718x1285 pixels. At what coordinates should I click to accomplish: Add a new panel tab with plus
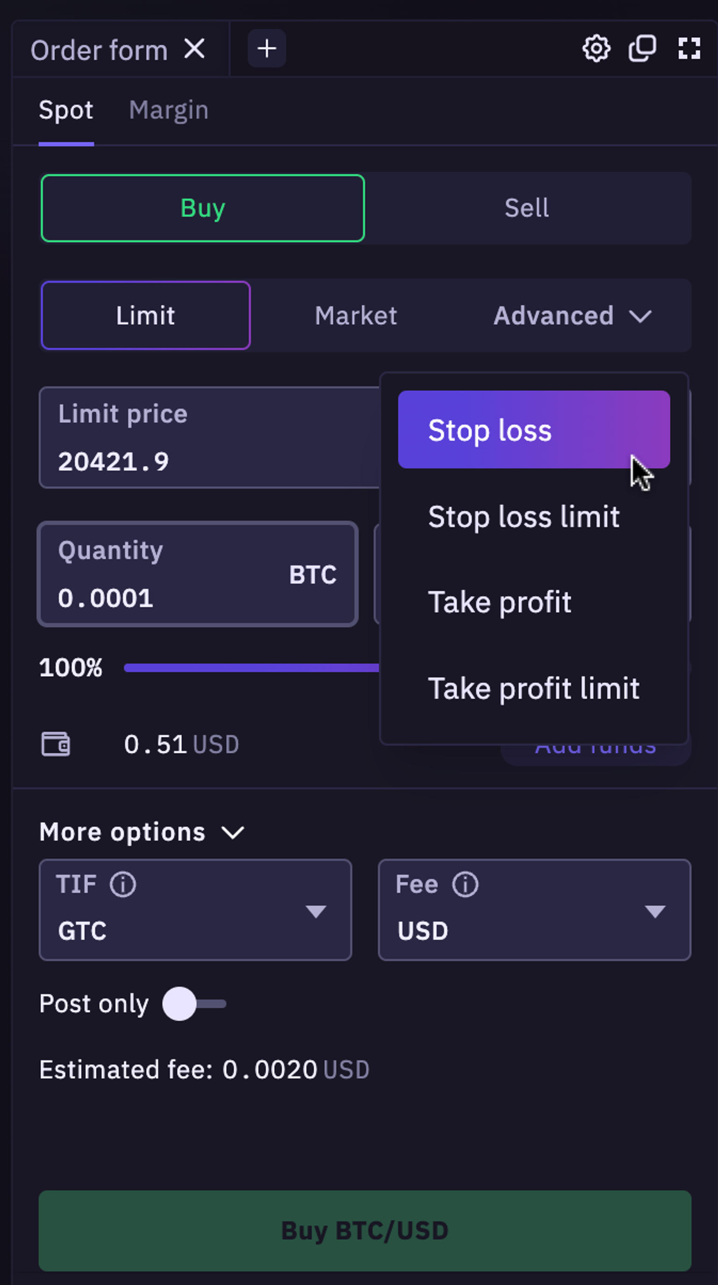click(266, 49)
